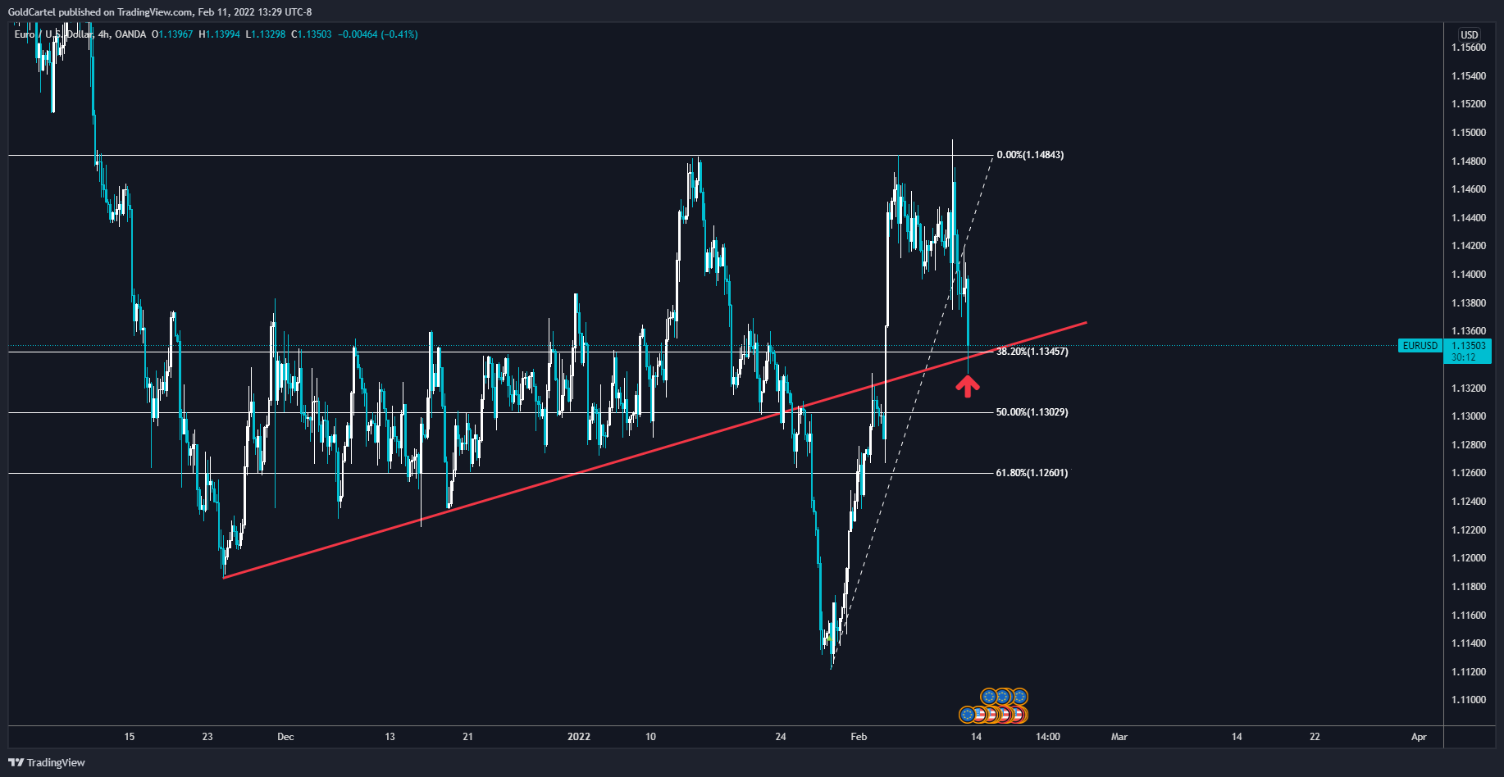1504x777 pixels.
Task: Click the Feb label on time axis
Action: [x=859, y=737]
